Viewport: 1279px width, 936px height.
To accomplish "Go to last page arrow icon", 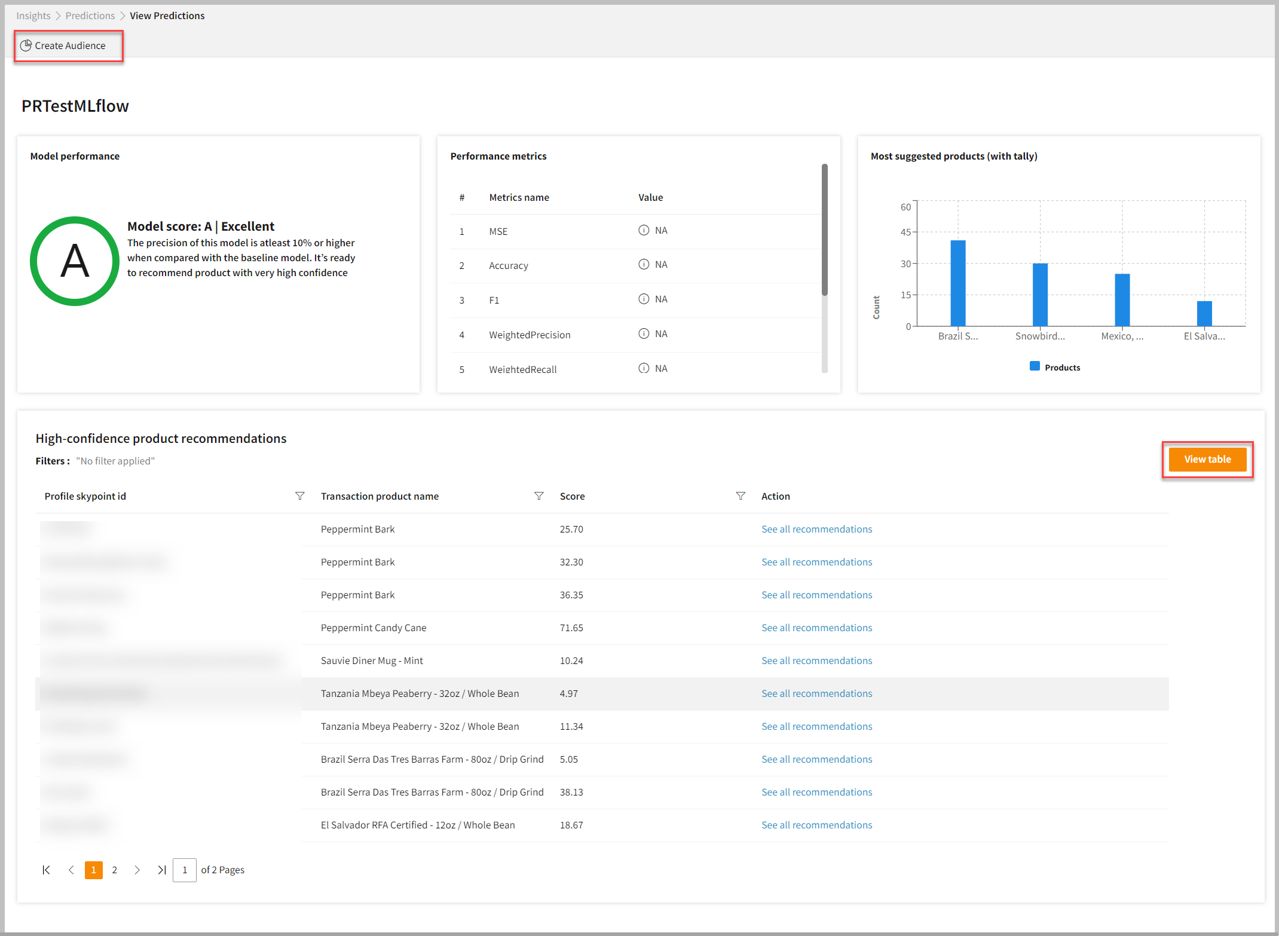I will tap(161, 870).
